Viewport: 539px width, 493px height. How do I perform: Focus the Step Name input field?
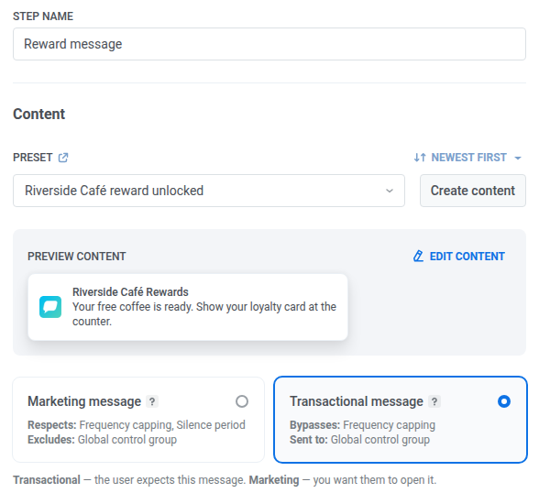pos(269,44)
